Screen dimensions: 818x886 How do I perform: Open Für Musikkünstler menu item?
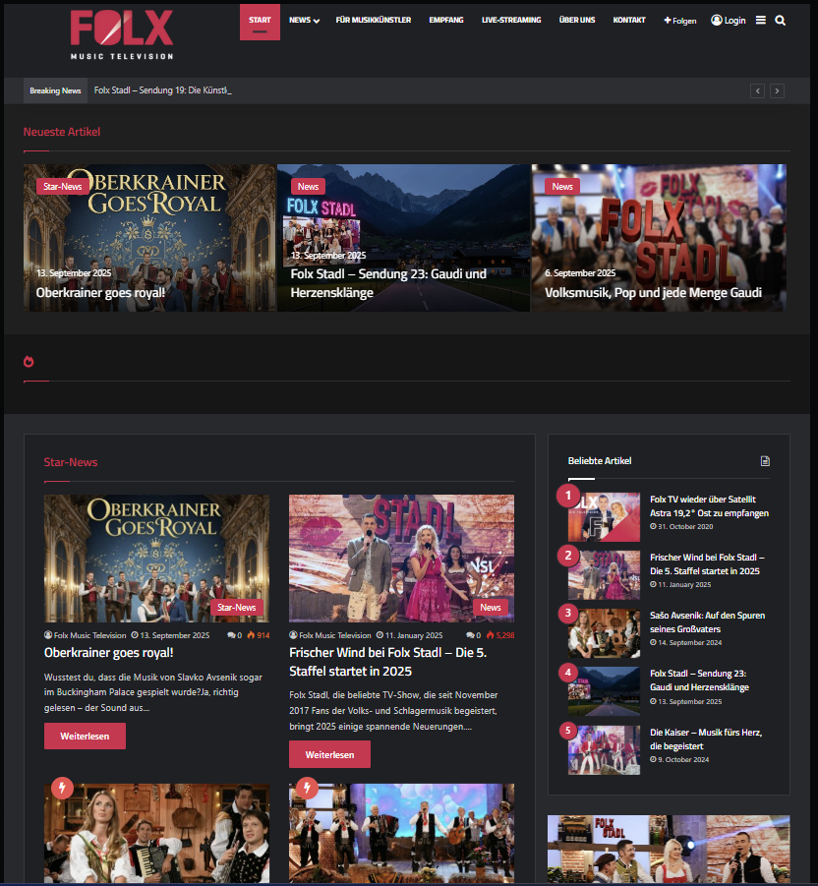coord(374,21)
